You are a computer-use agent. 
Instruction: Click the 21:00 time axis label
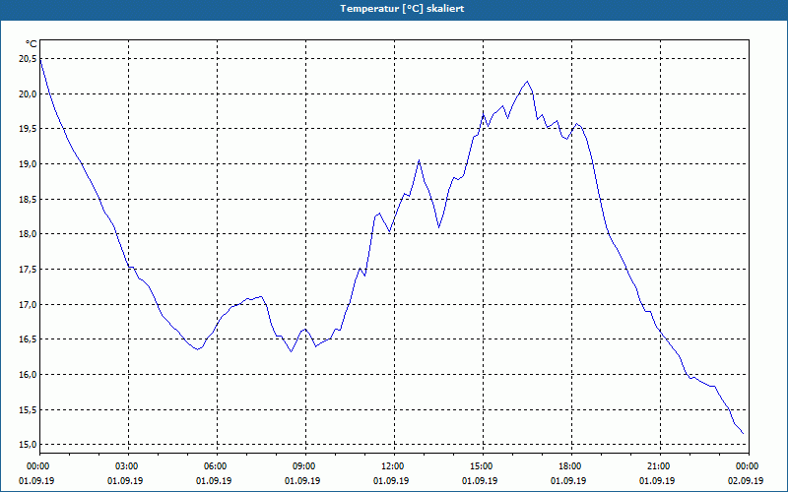point(660,466)
